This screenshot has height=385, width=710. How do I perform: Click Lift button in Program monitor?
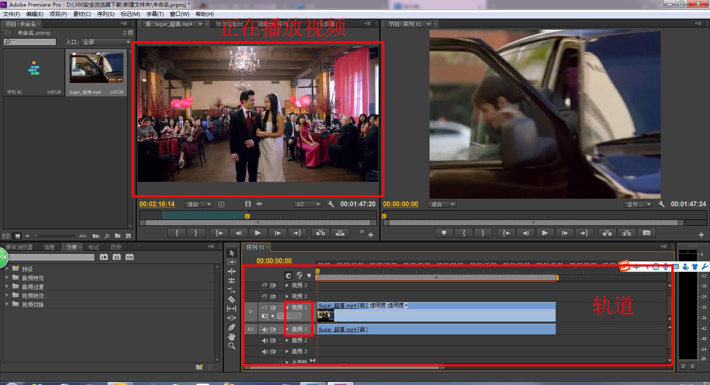coord(607,233)
